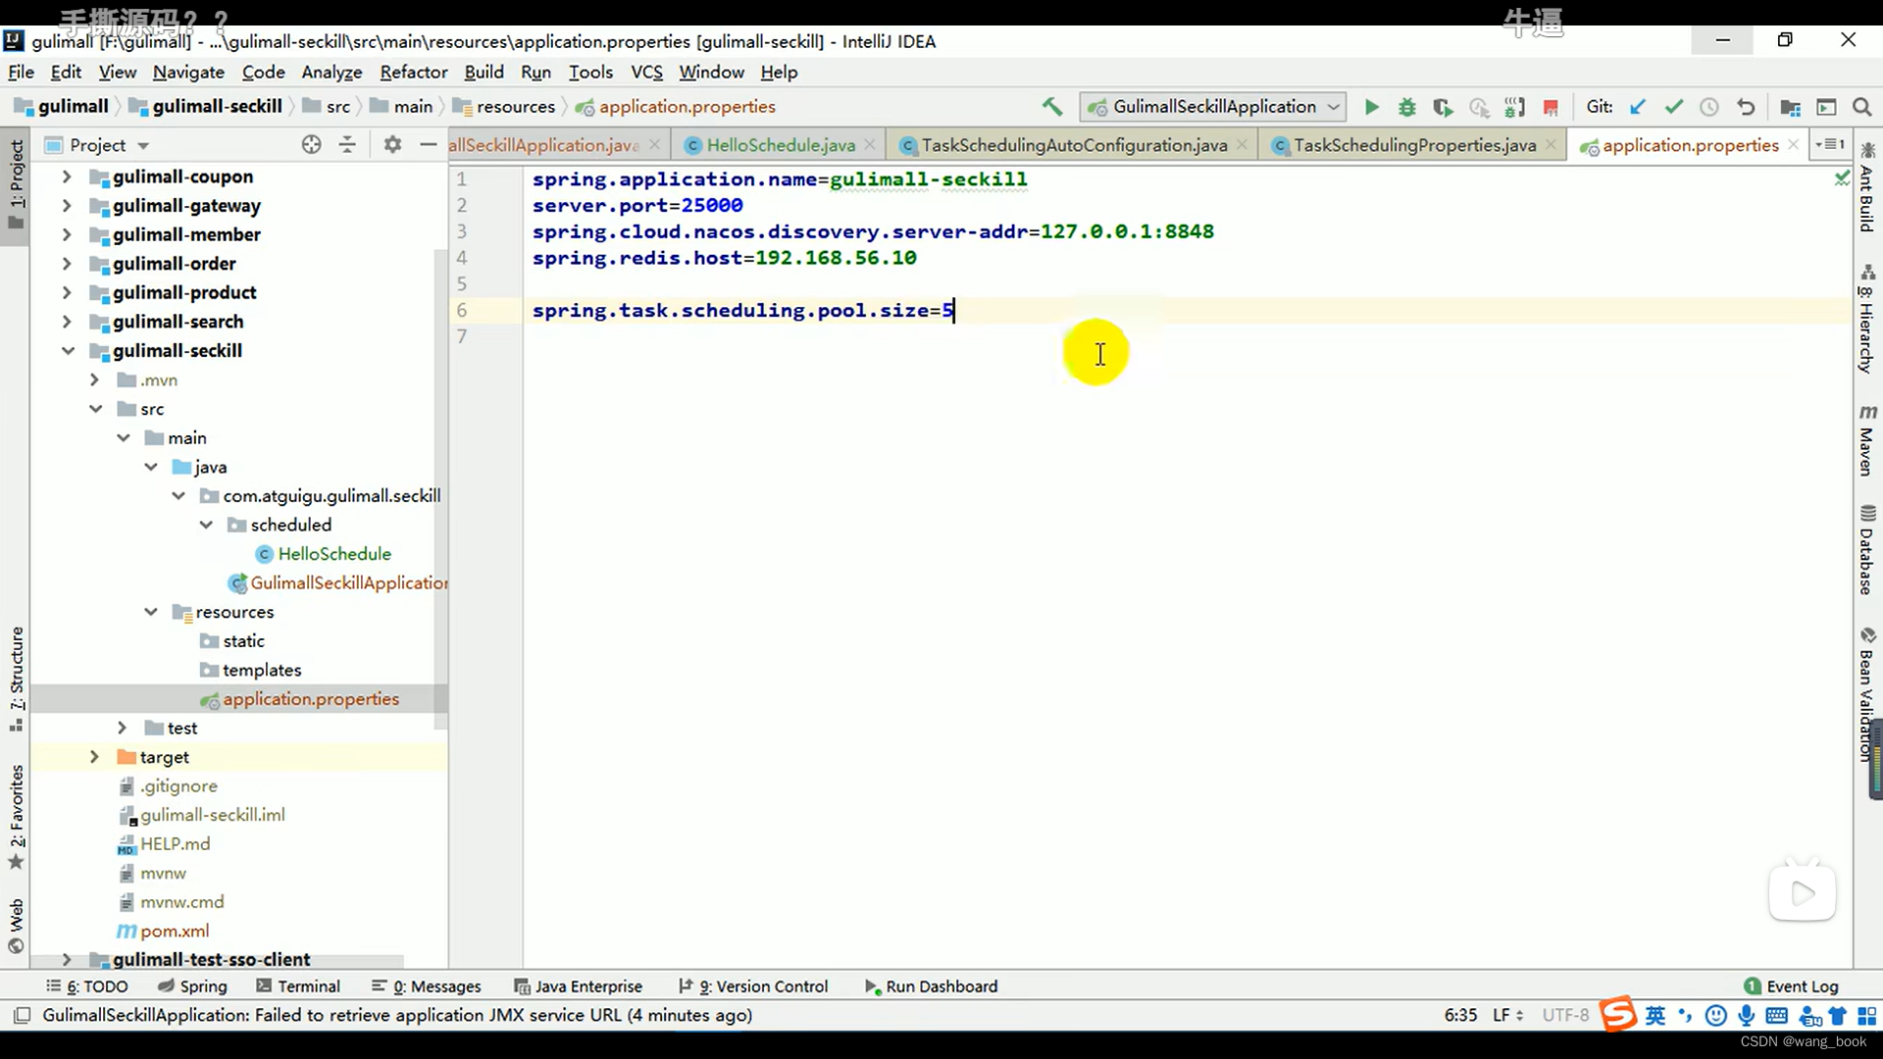Open the Navigate menu
Viewport: 1883px width, 1059px height.
pyautogui.click(x=188, y=72)
